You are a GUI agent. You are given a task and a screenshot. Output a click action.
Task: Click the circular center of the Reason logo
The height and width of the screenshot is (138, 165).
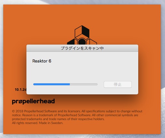pyautogui.click(x=82, y=42)
